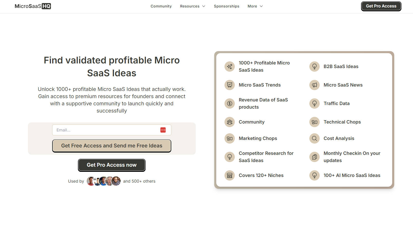Click the Micro SaaS Trends chart icon
Screen dimensions: 413x235
coord(229,85)
